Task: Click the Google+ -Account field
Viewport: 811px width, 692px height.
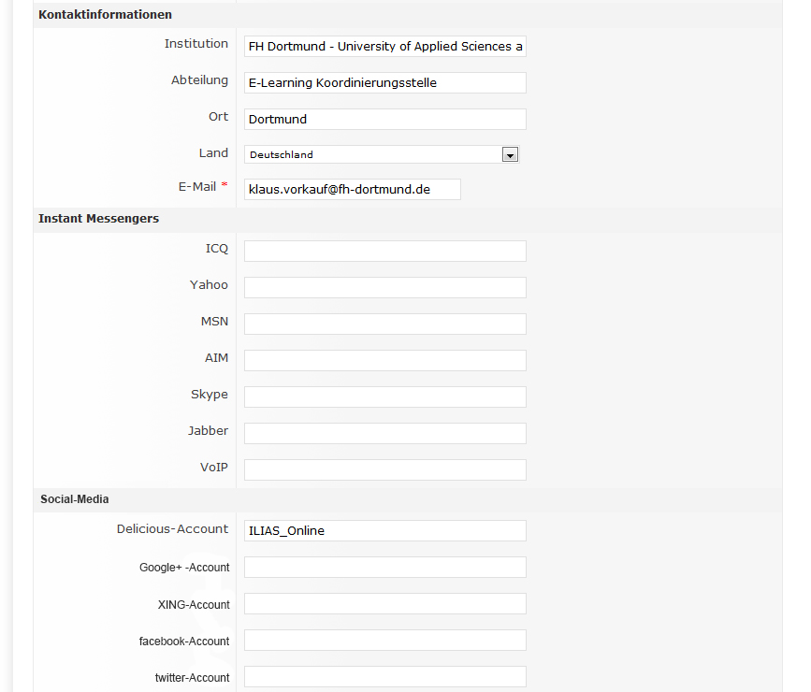Action: 384,568
